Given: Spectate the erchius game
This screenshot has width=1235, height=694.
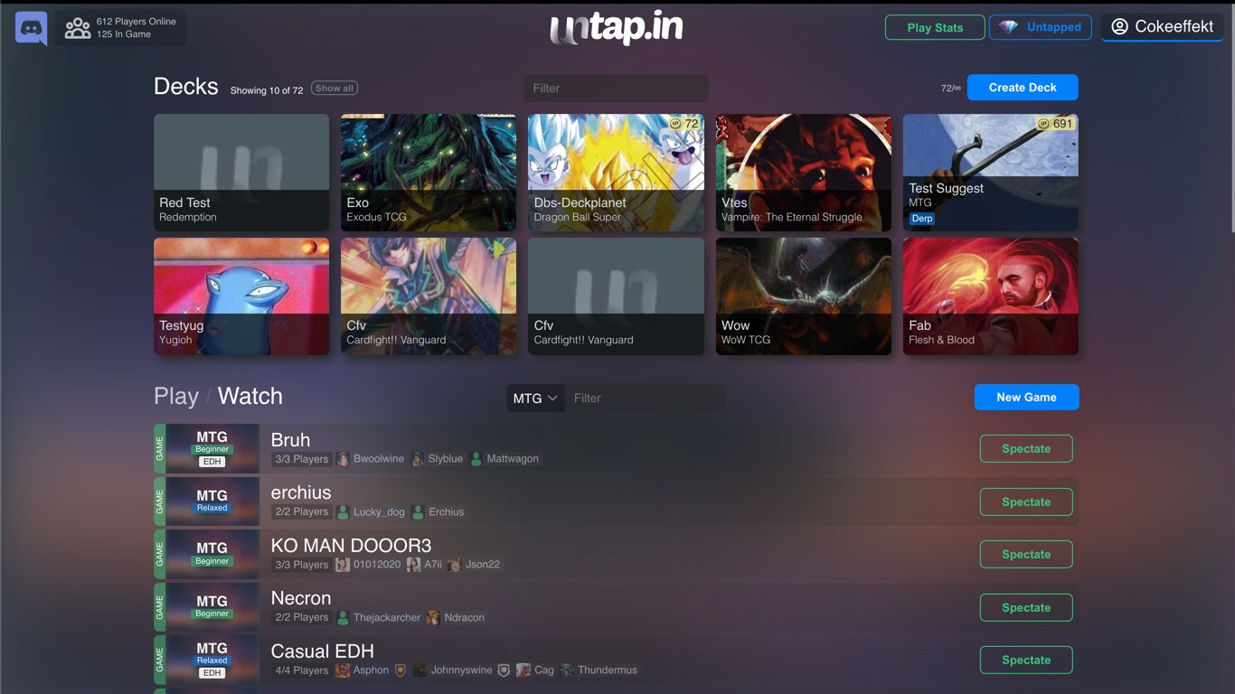Looking at the screenshot, I should [1026, 502].
